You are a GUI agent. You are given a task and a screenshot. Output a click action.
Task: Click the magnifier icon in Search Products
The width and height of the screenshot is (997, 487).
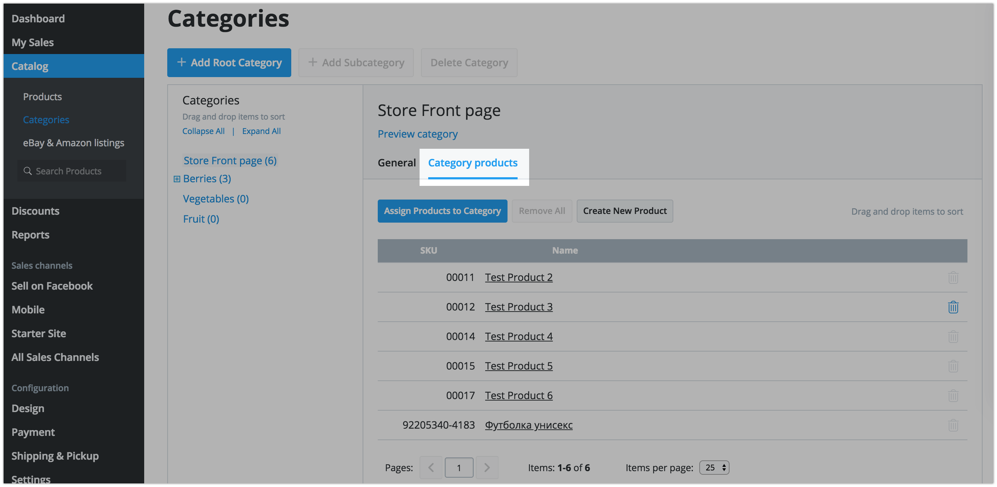[x=27, y=171]
